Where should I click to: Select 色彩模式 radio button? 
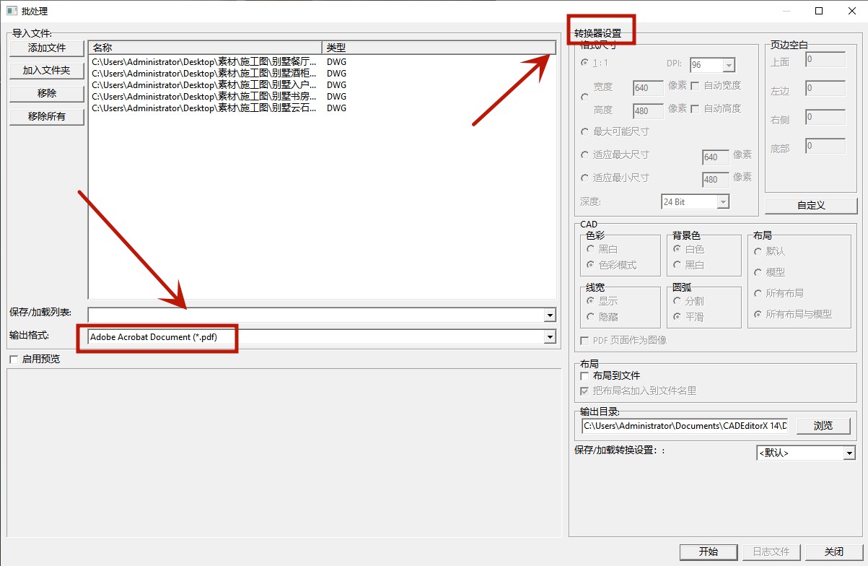point(590,265)
